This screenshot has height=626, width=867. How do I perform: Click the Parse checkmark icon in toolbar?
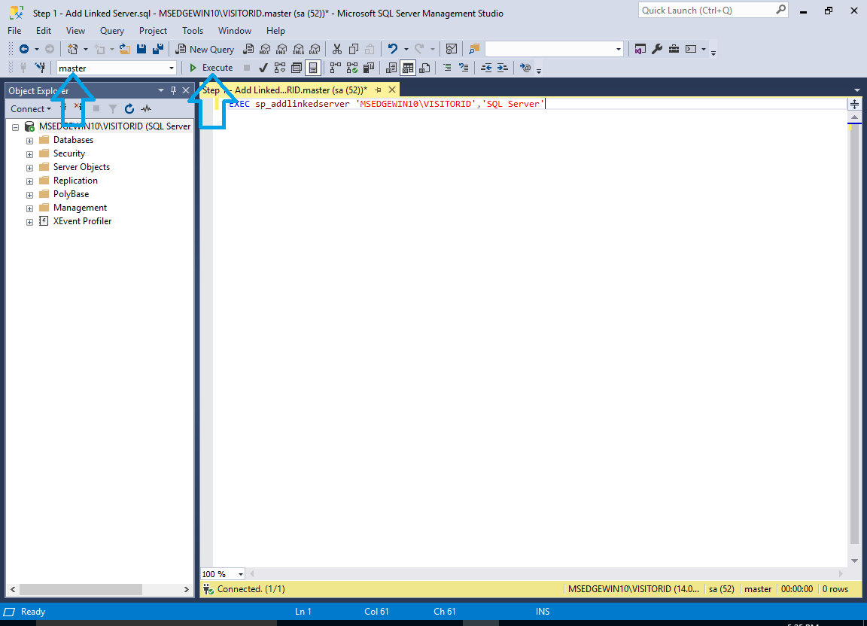263,68
